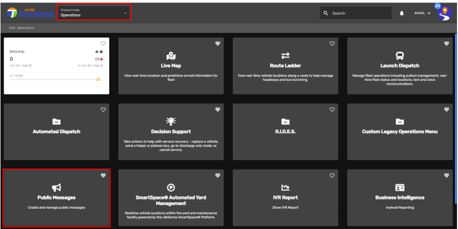Viewport: 458px width, 229px height.
Task: Open R.I.D.E.S. title link
Action: click(x=286, y=132)
